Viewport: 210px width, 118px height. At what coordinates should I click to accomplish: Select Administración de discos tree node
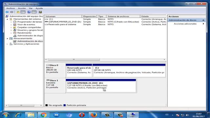pyautogui.click(x=30, y=41)
